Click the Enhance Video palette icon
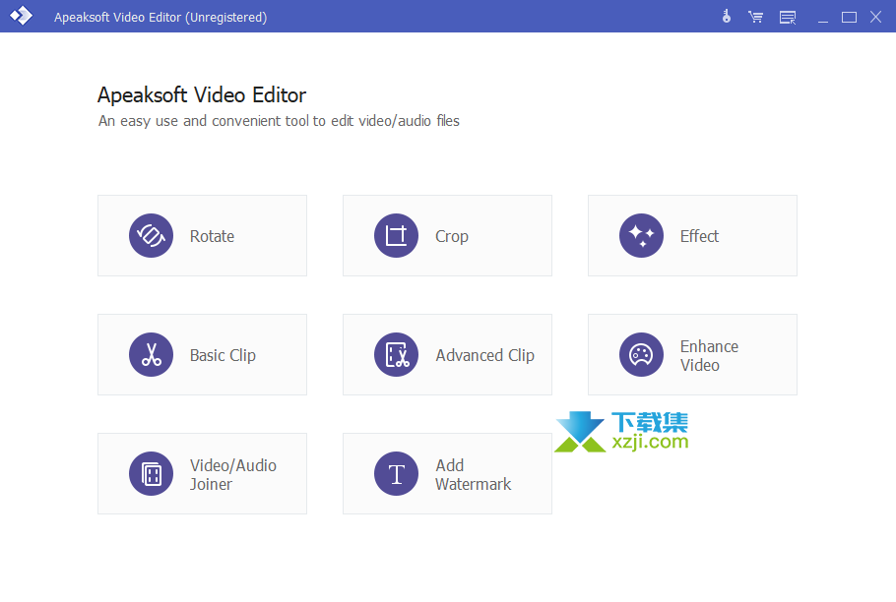This screenshot has height=602, width=896. (641, 354)
